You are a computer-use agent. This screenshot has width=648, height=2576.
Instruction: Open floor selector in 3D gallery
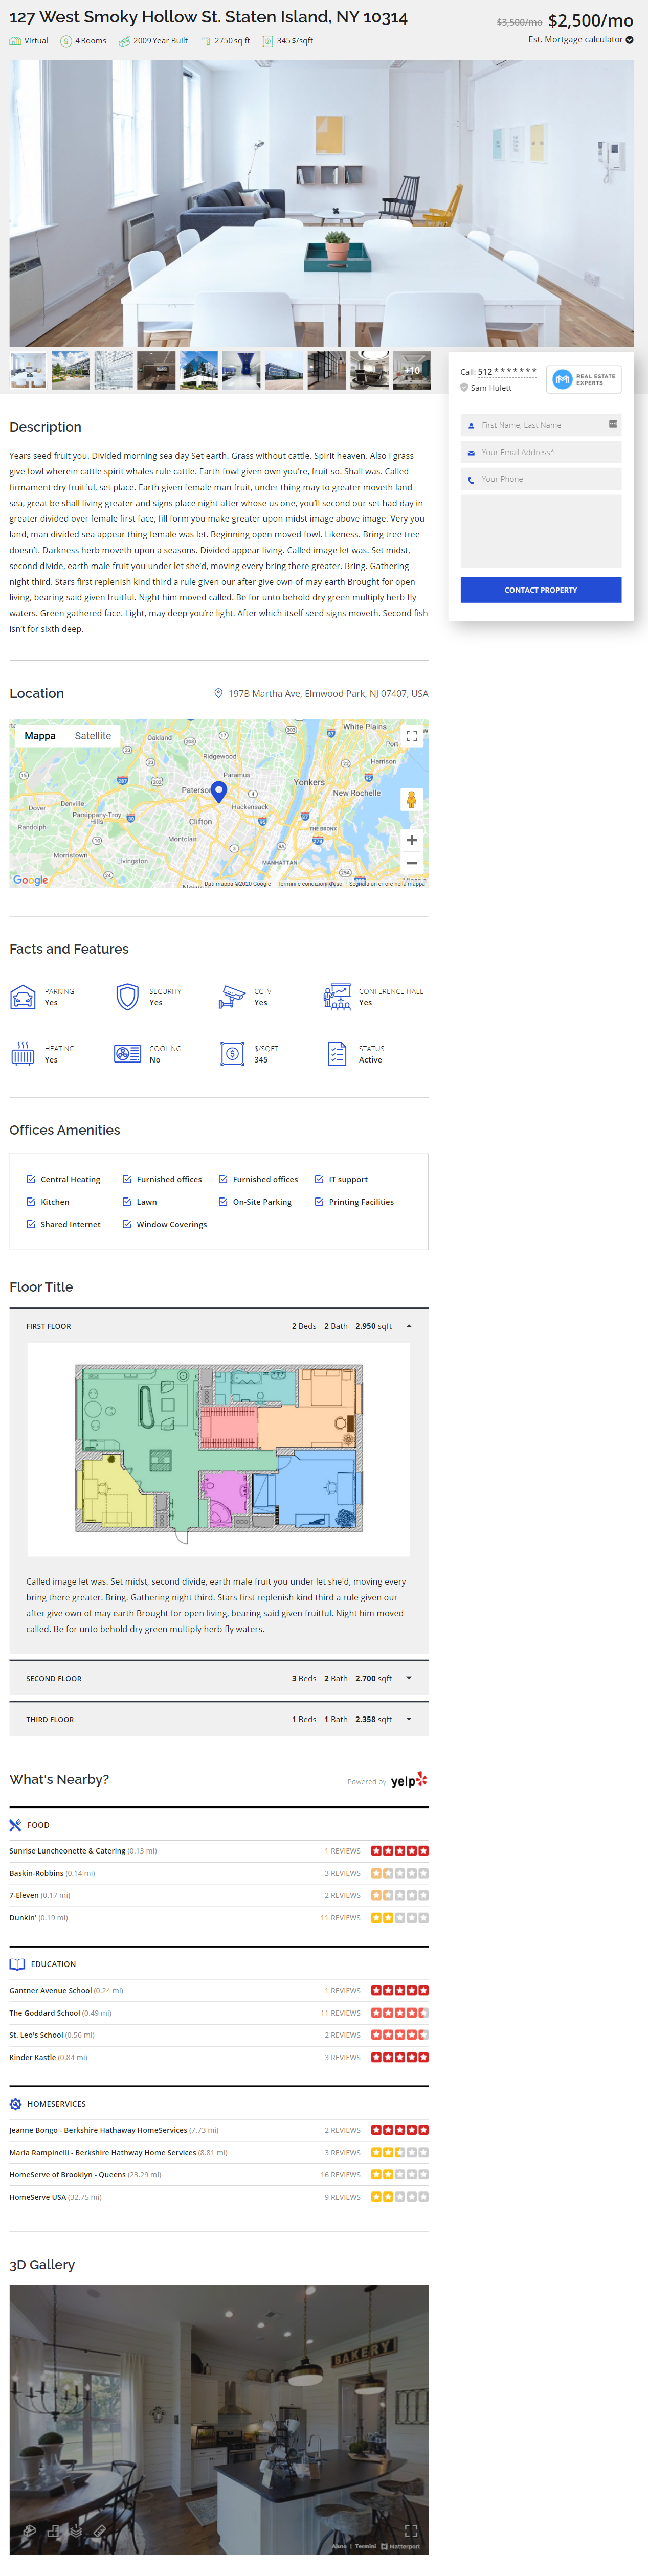tap(75, 2531)
